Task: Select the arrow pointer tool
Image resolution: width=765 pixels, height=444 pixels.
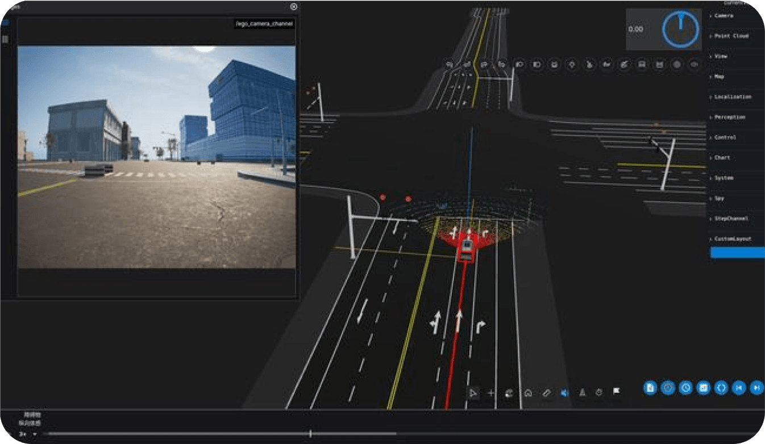Action: click(x=473, y=392)
